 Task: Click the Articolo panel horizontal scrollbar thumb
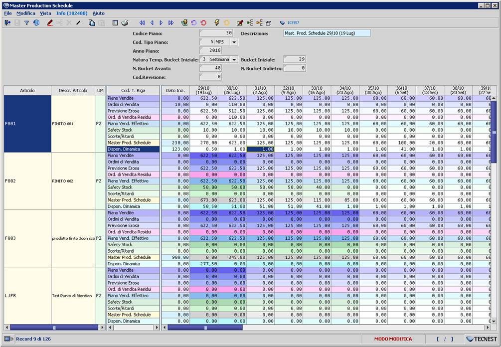[54, 328]
